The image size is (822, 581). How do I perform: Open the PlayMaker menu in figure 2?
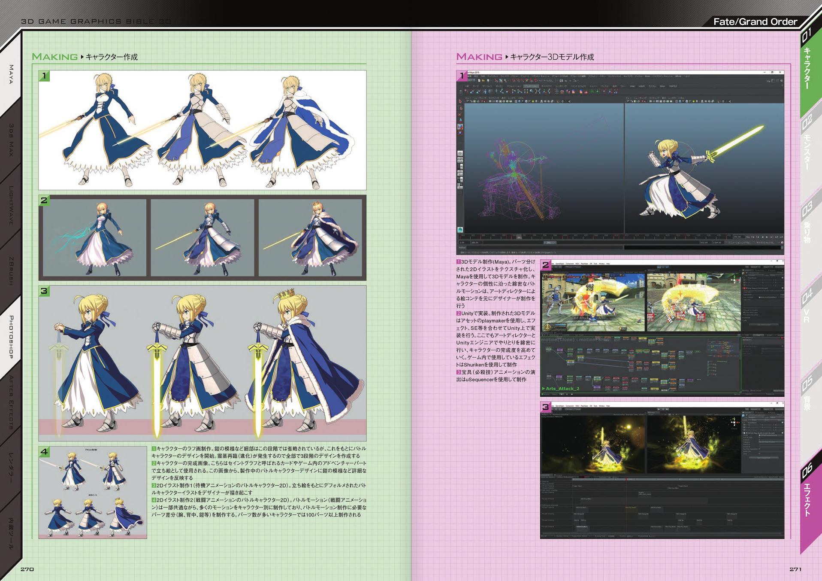tap(584, 264)
